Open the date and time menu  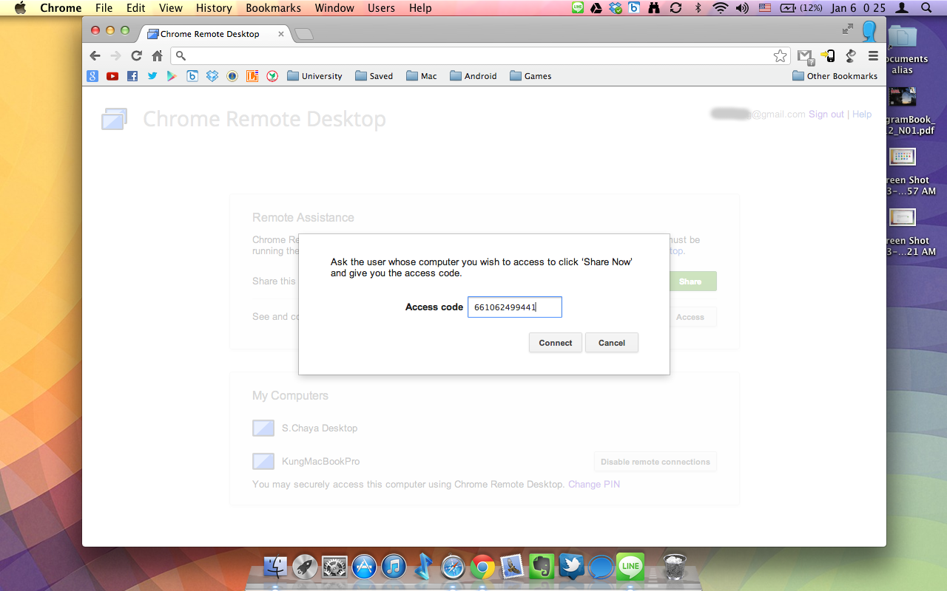[x=858, y=7]
